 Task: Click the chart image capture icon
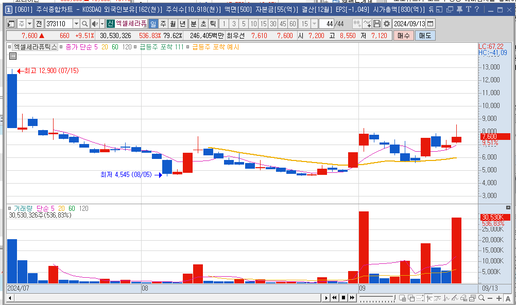(473, 298)
